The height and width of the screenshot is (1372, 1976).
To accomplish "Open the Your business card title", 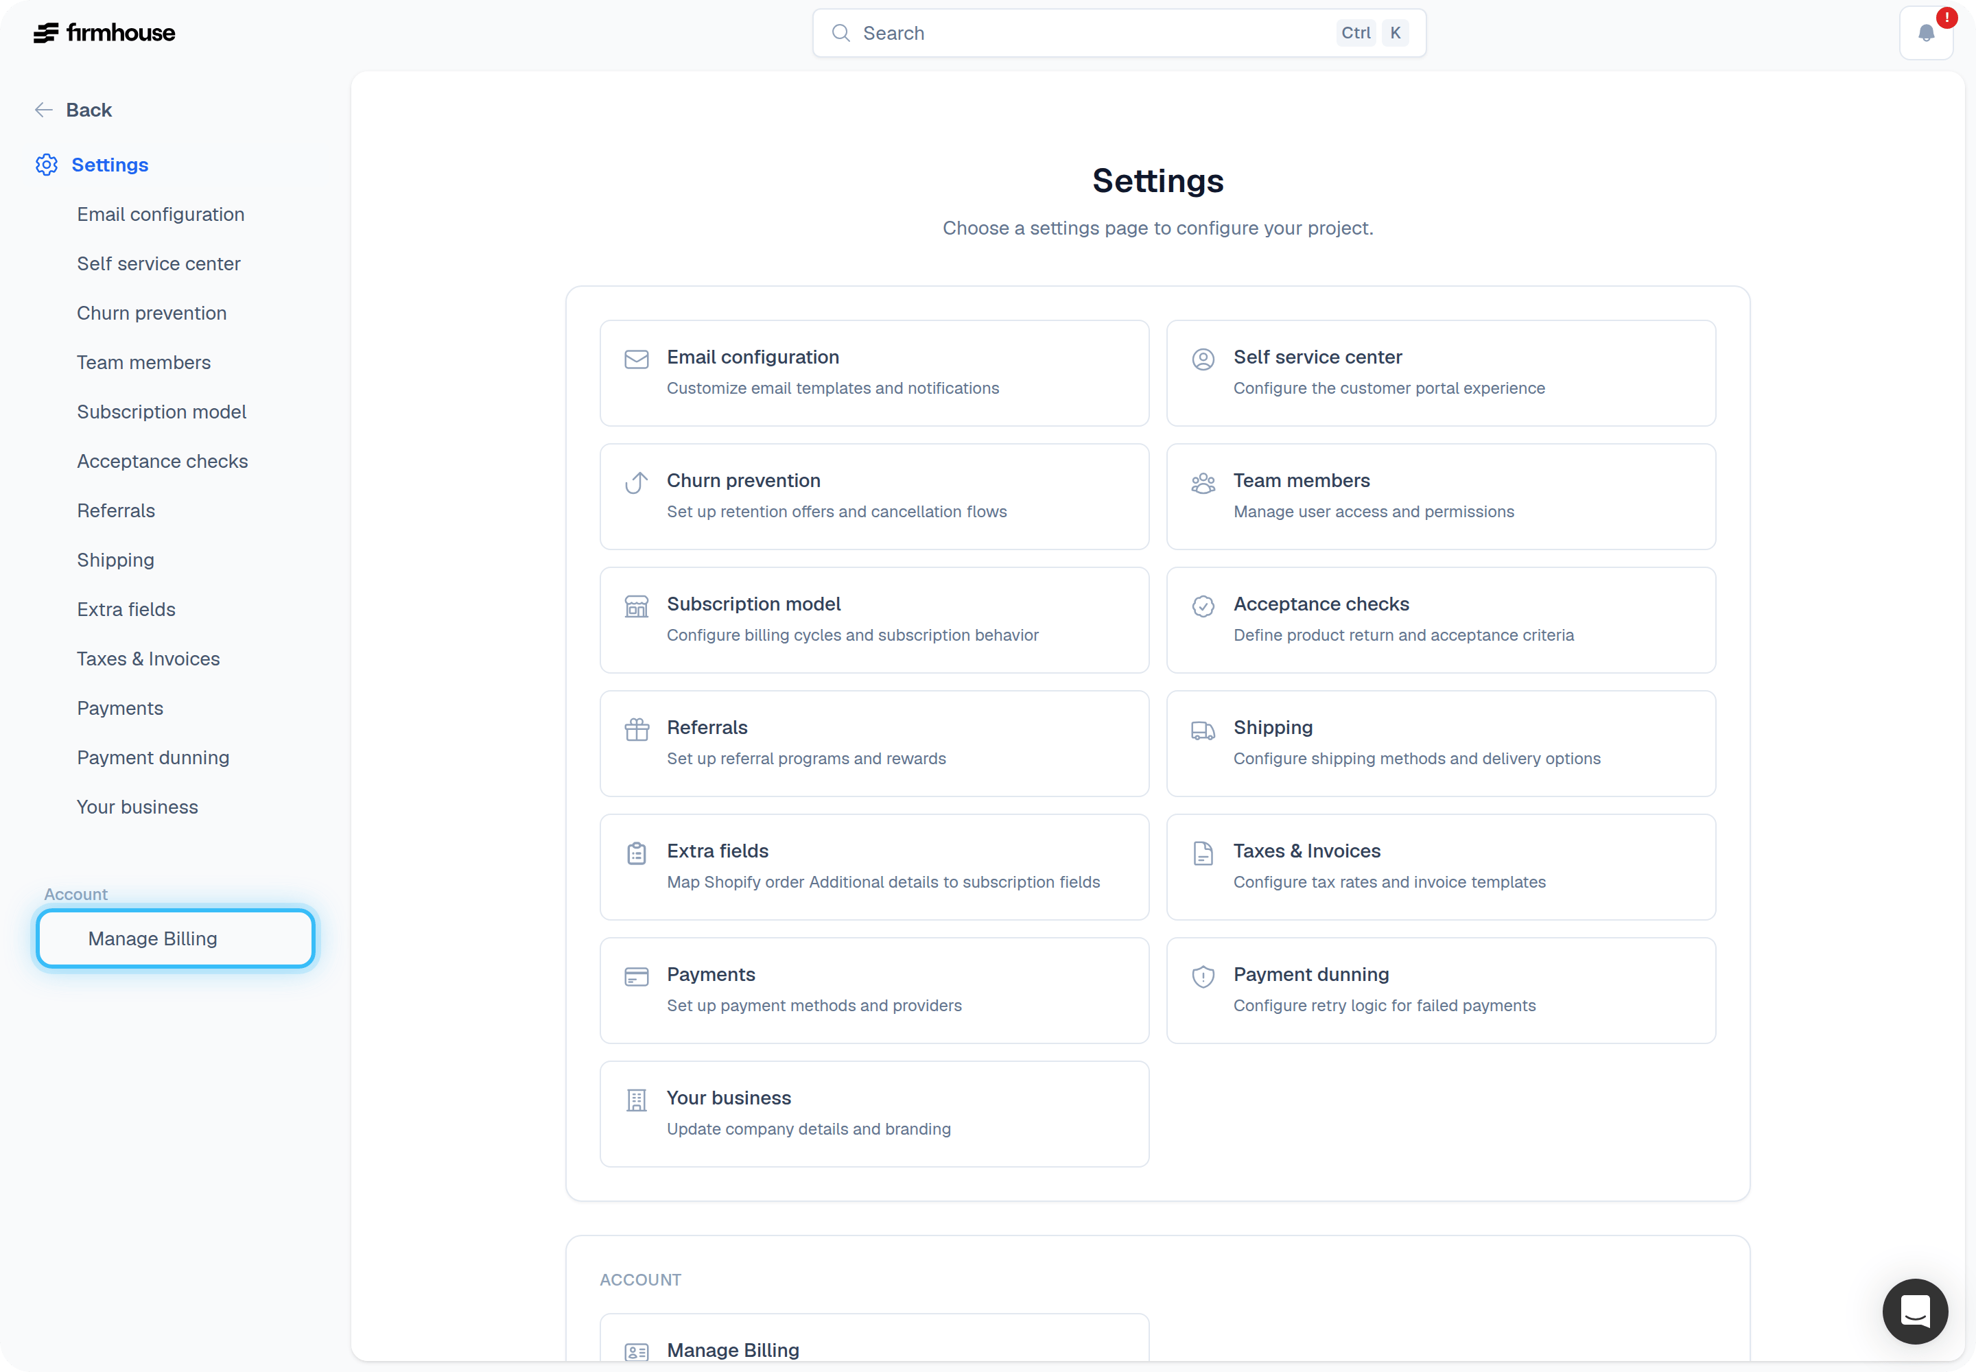I will [729, 1098].
